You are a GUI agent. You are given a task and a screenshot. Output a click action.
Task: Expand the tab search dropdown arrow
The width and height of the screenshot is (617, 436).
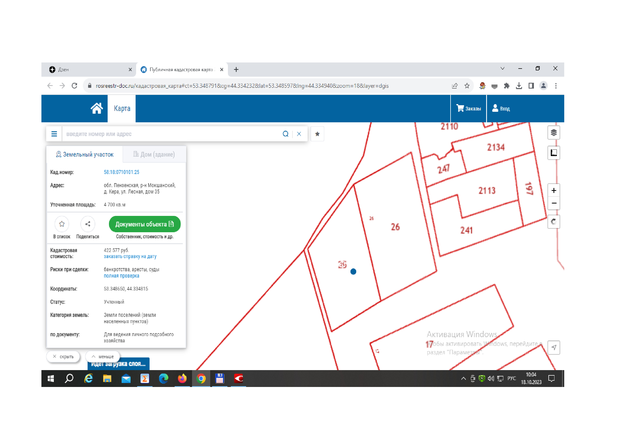click(x=502, y=69)
